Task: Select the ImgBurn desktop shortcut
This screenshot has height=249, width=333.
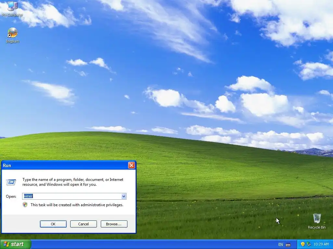Action: [12, 35]
